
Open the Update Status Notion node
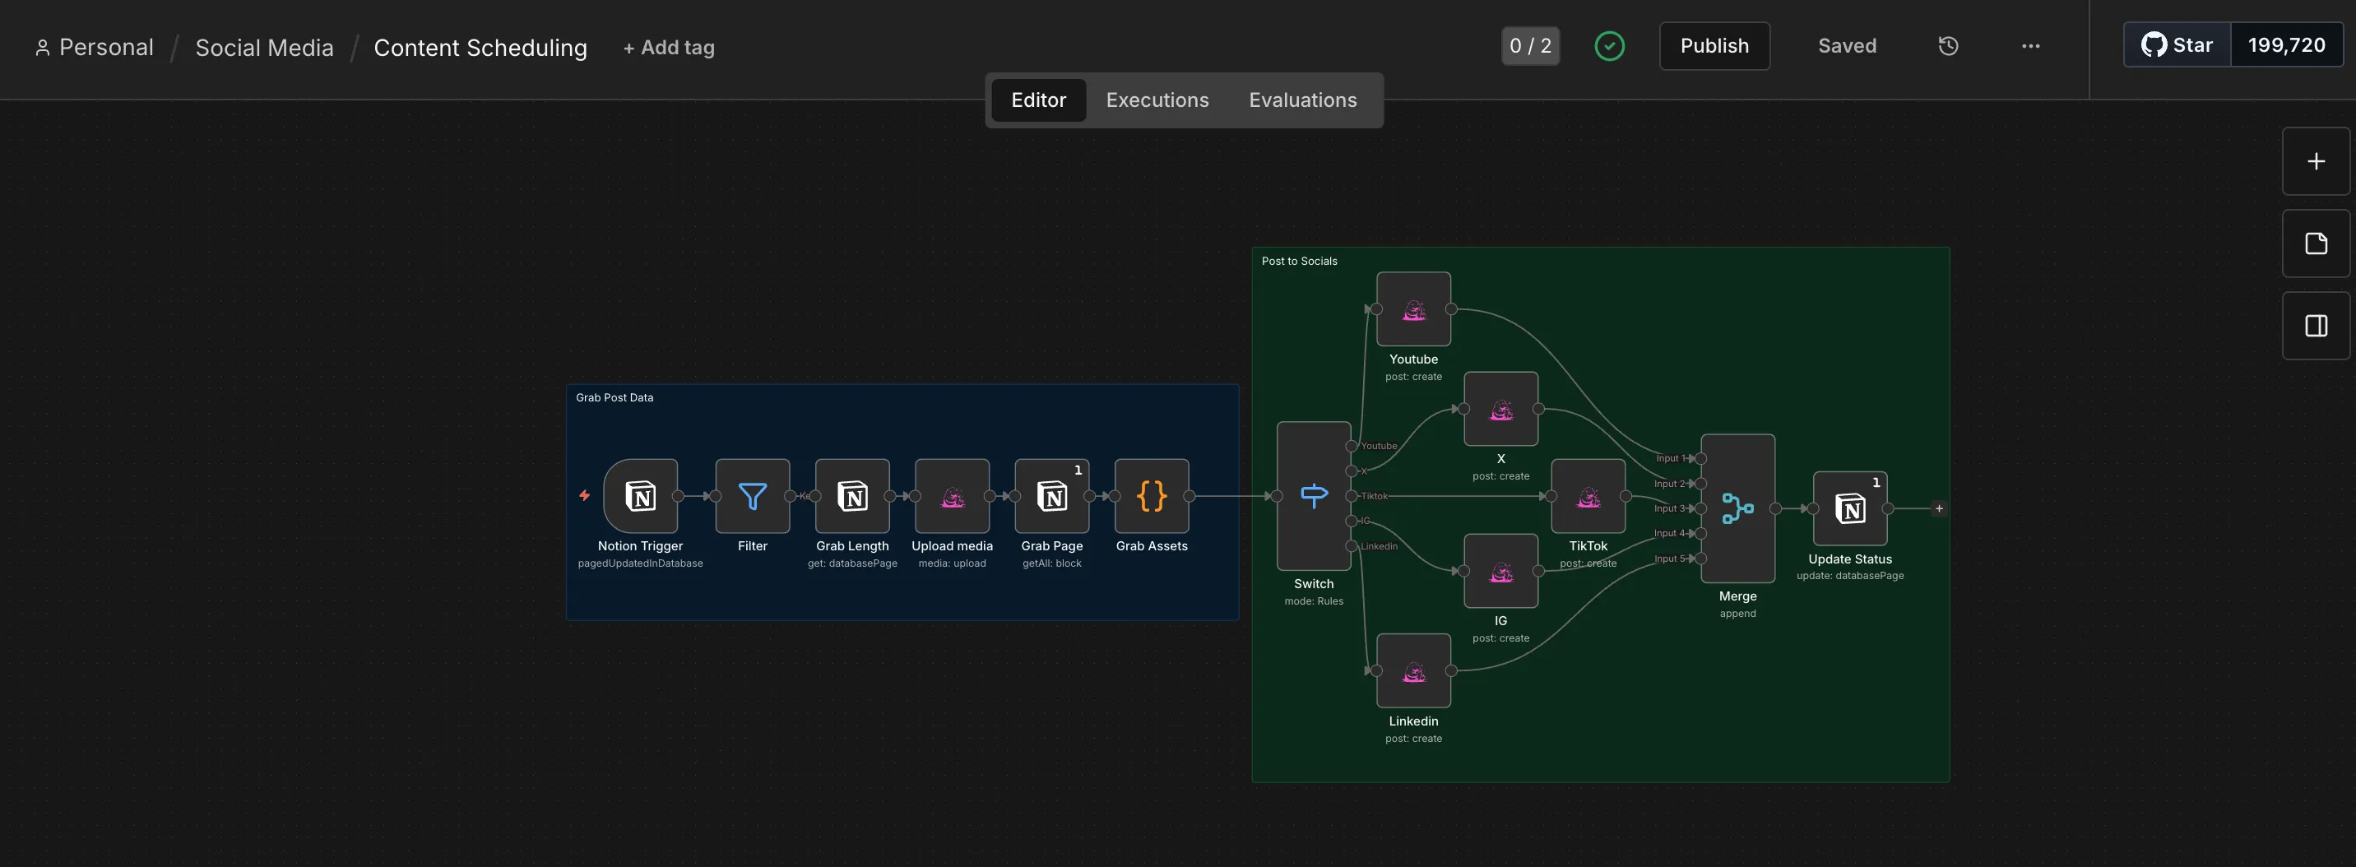[1850, 508]
